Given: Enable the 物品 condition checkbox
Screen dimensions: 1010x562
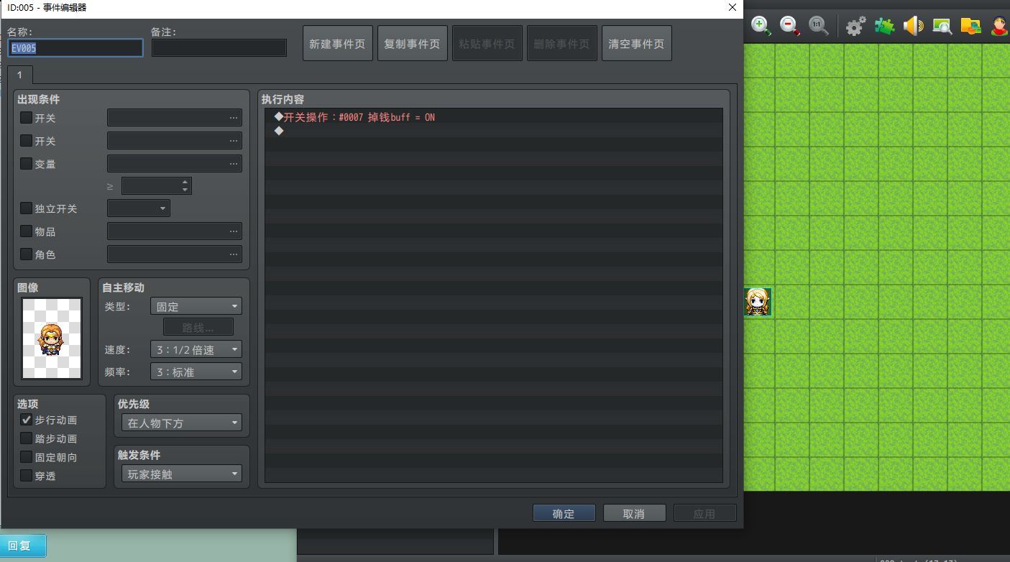Looking at the screenshot, I should [26, 231].
